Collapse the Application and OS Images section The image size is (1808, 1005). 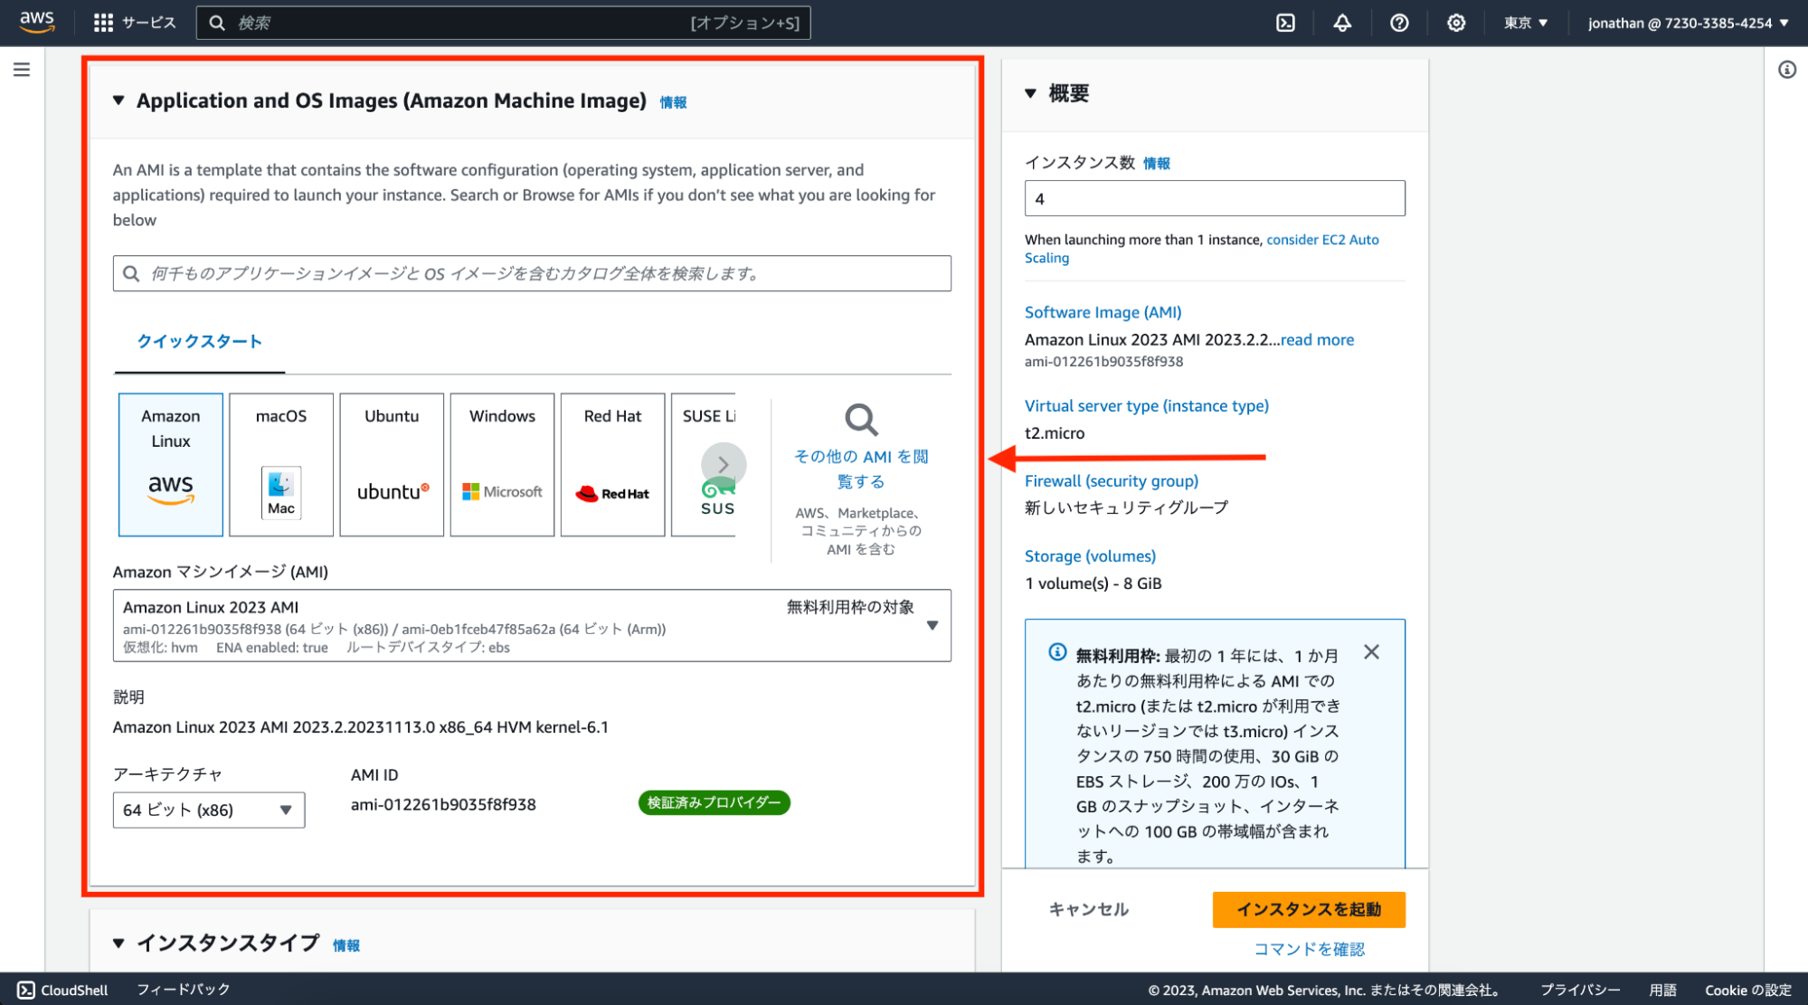[x=118, y=100]
